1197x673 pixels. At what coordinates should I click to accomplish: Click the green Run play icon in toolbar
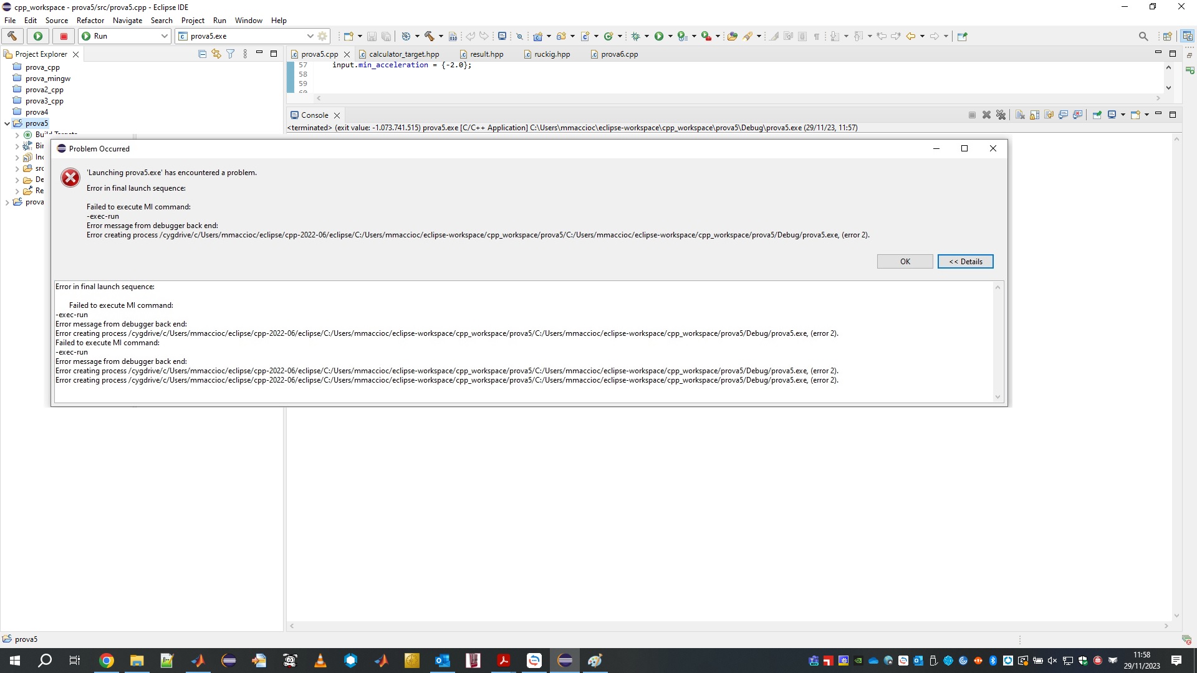(x=659, y=36)
